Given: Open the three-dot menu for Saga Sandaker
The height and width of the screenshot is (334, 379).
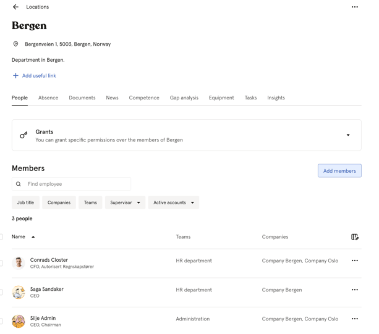Looking at the screenshot, I should point(355,290).
